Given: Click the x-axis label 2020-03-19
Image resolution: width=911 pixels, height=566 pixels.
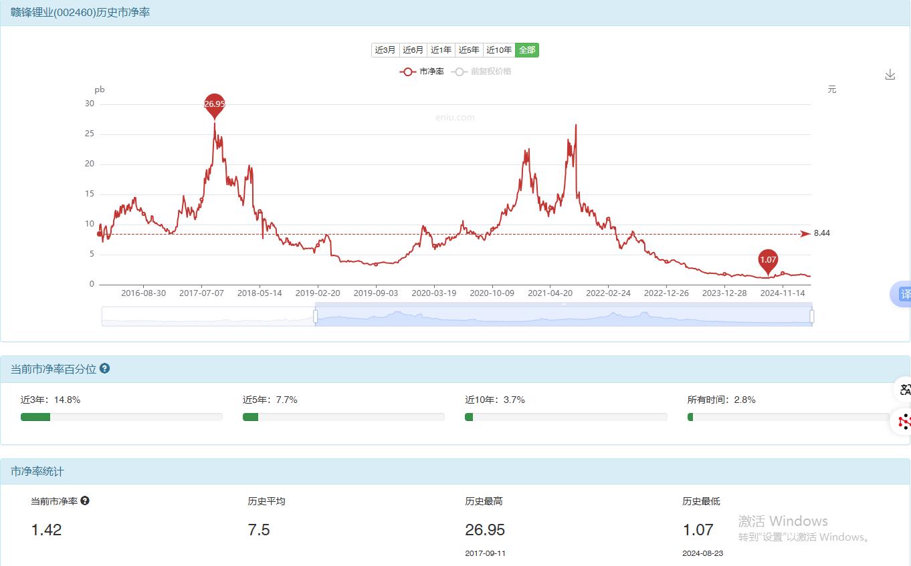Looking at the screenshot, I should click(433, 293).
